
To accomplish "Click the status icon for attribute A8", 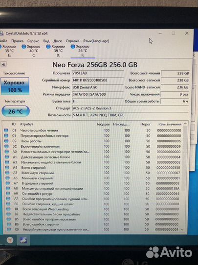I will coord(8,188).
